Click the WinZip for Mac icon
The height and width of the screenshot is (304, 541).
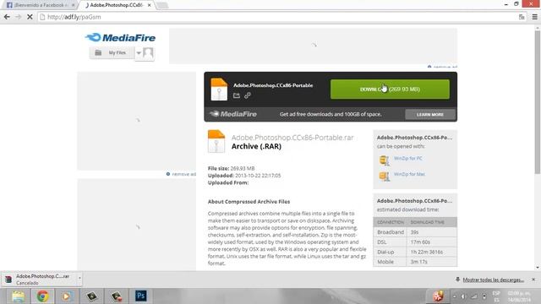[x=385, y=176]
